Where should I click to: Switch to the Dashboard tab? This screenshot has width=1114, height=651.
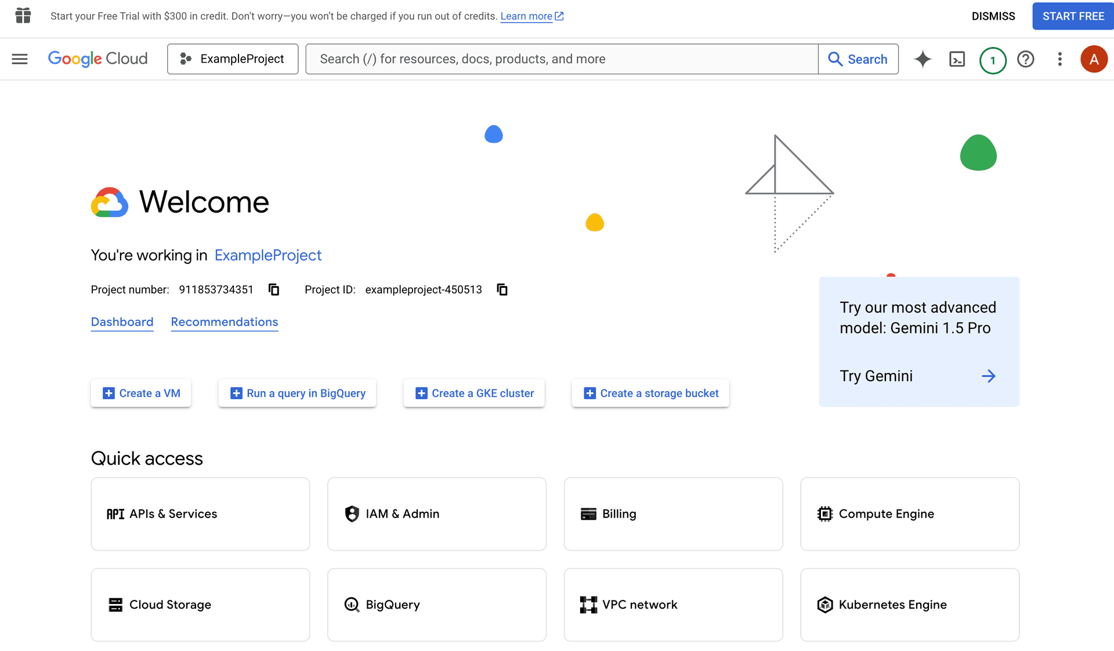pos(122,322)
